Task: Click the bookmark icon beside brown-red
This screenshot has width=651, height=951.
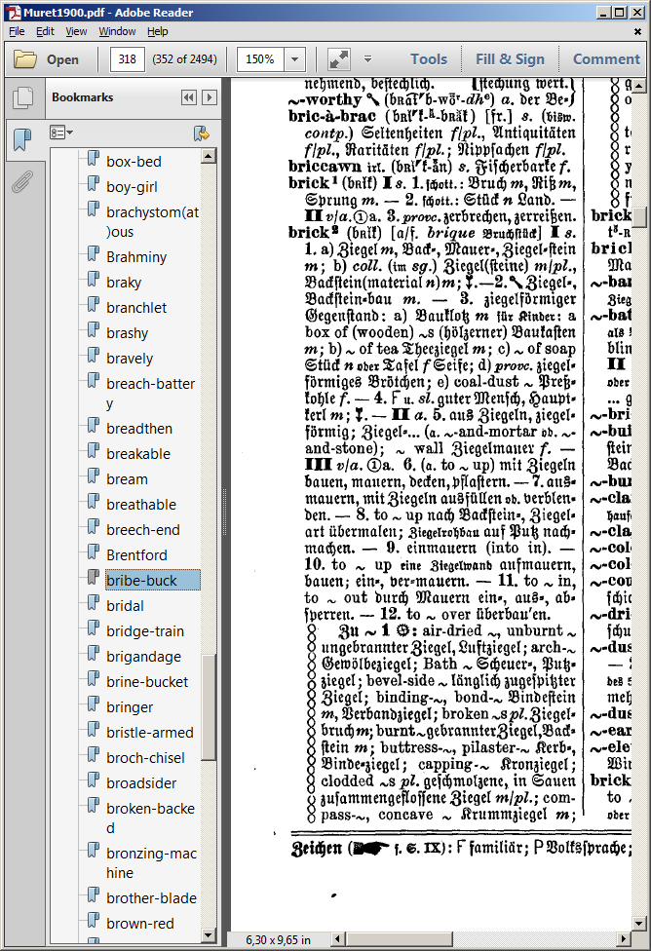Action: (93, 921)
